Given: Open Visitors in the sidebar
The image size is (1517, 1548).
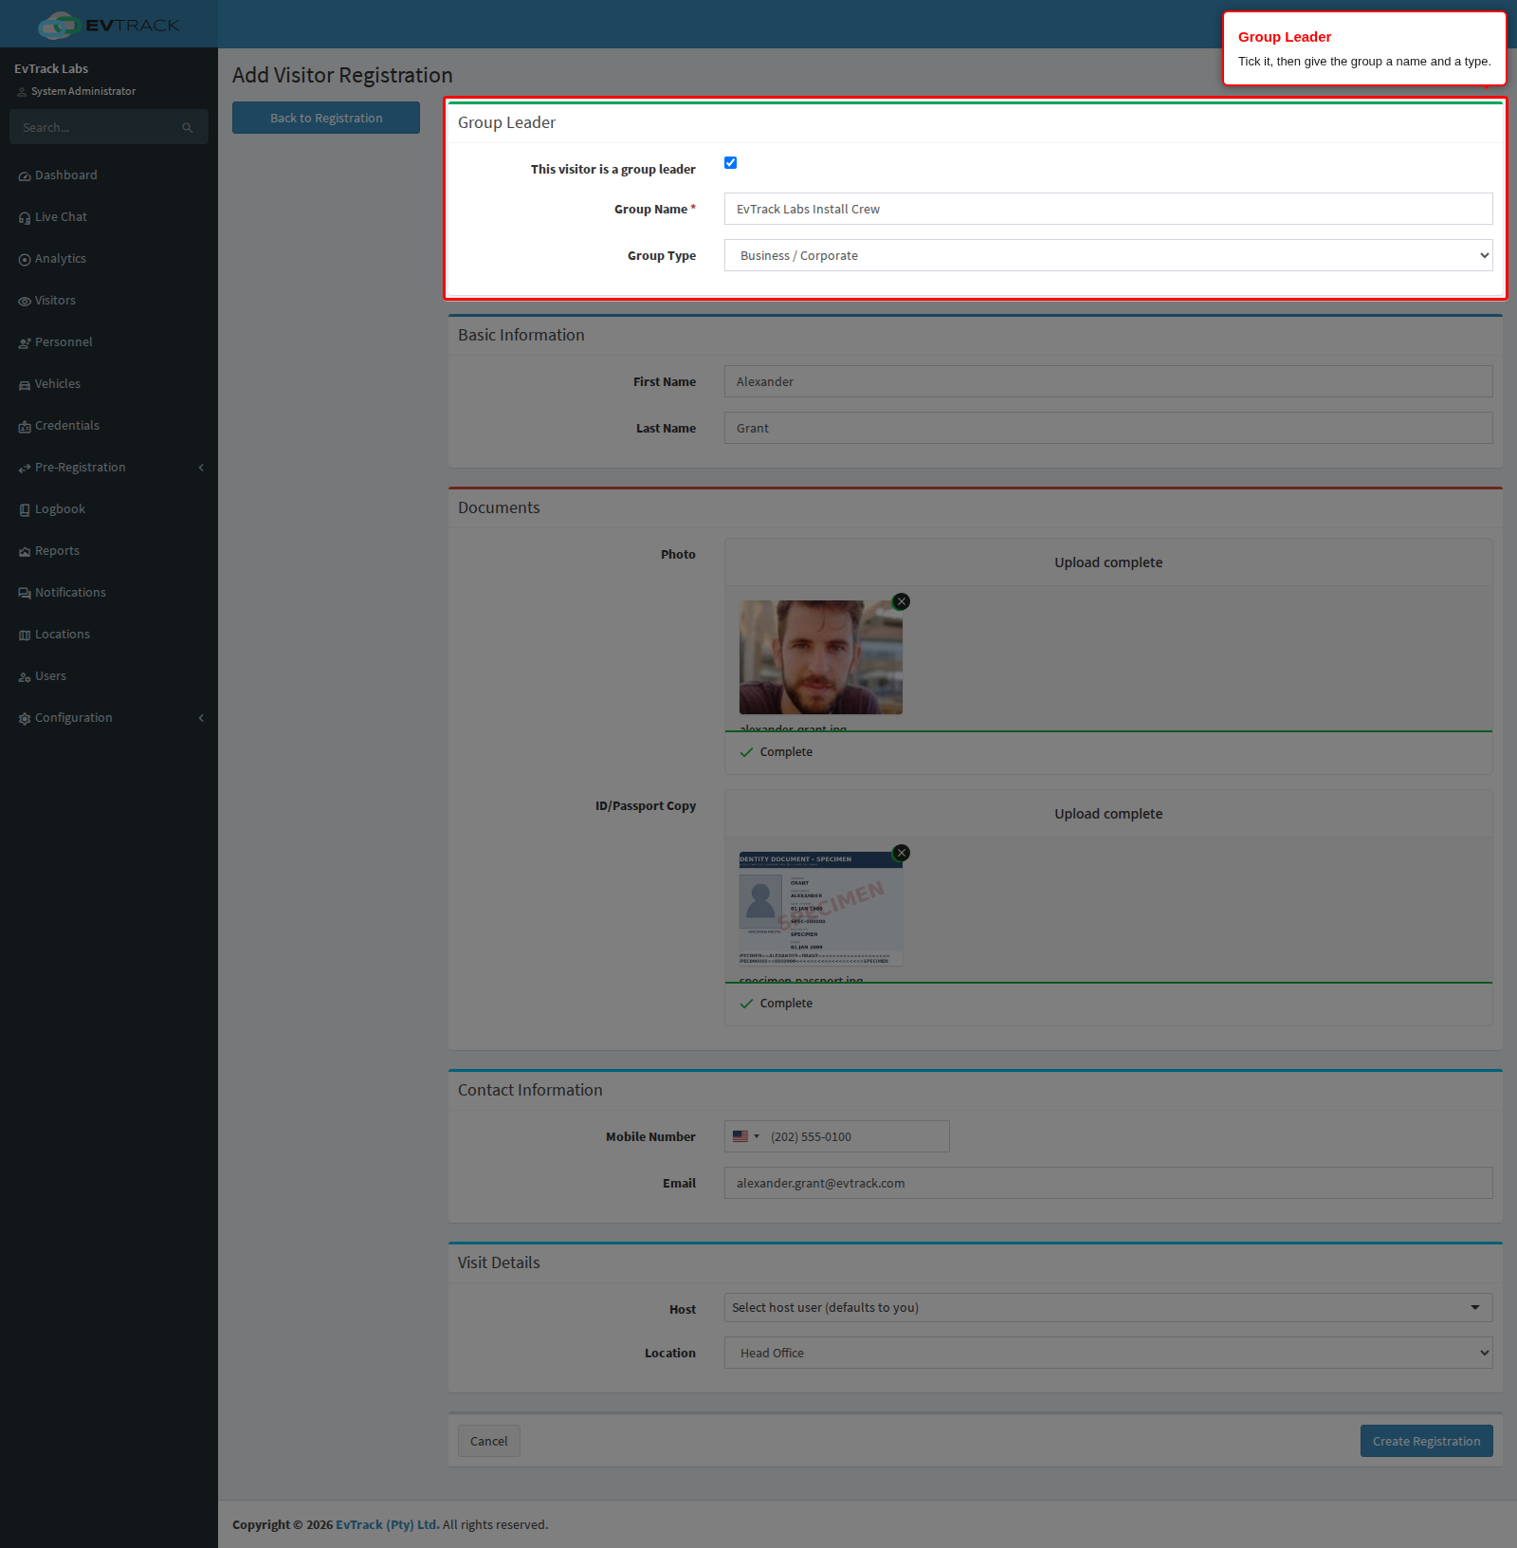Looking at the screenshot, I should click(x=109, y=301).
